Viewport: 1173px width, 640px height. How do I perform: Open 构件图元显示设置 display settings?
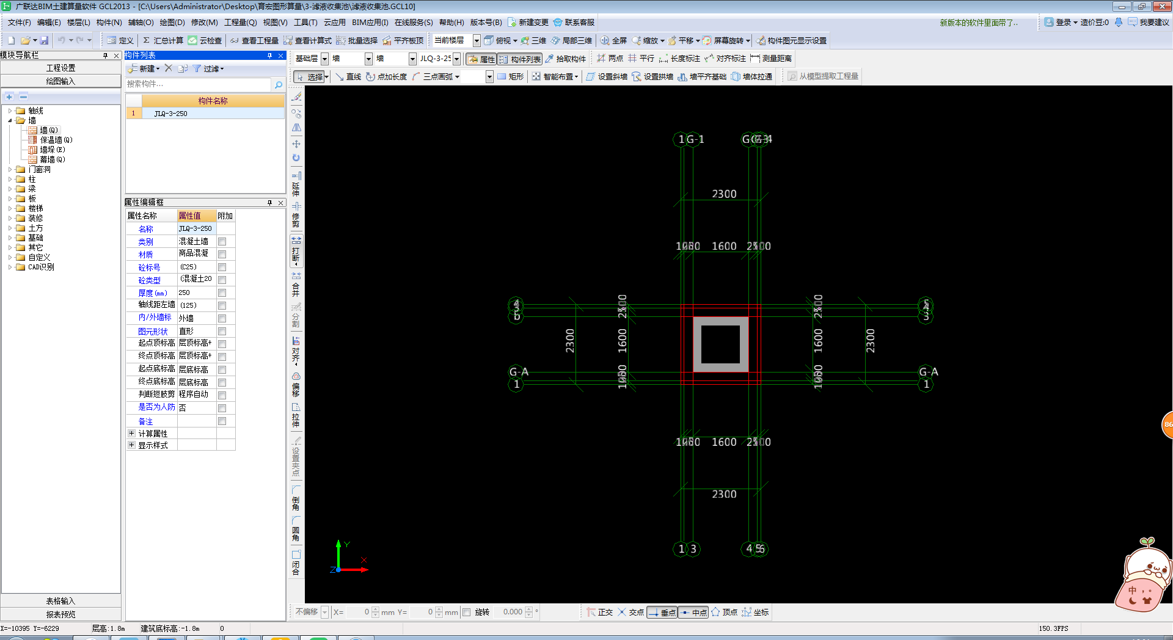coord(791,40)
